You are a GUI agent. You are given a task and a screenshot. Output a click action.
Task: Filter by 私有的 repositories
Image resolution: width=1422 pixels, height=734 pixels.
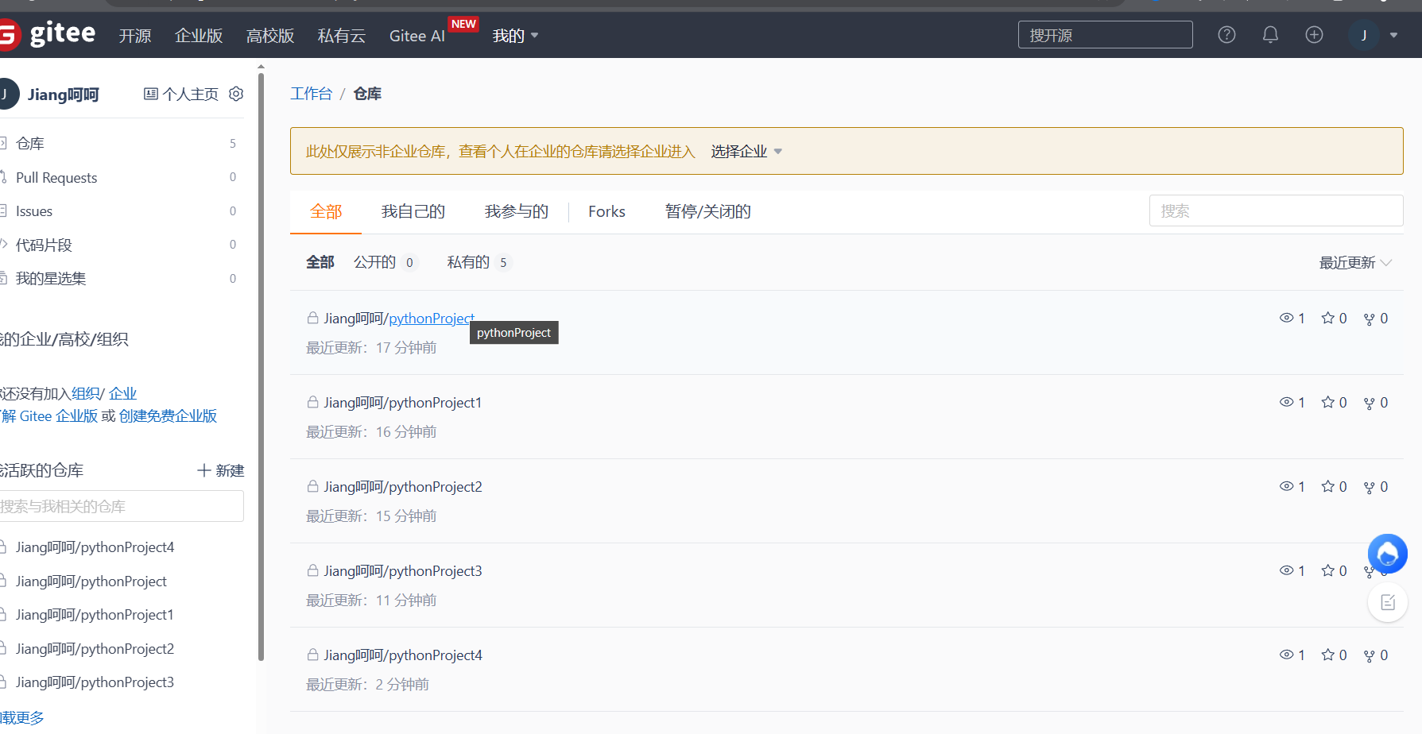[479, 262]
